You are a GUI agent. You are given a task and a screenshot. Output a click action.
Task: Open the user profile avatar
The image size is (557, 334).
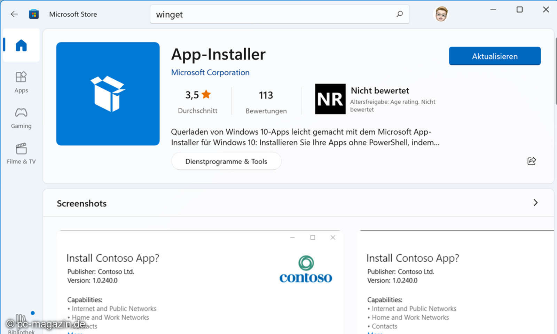(x=441, y=14)
